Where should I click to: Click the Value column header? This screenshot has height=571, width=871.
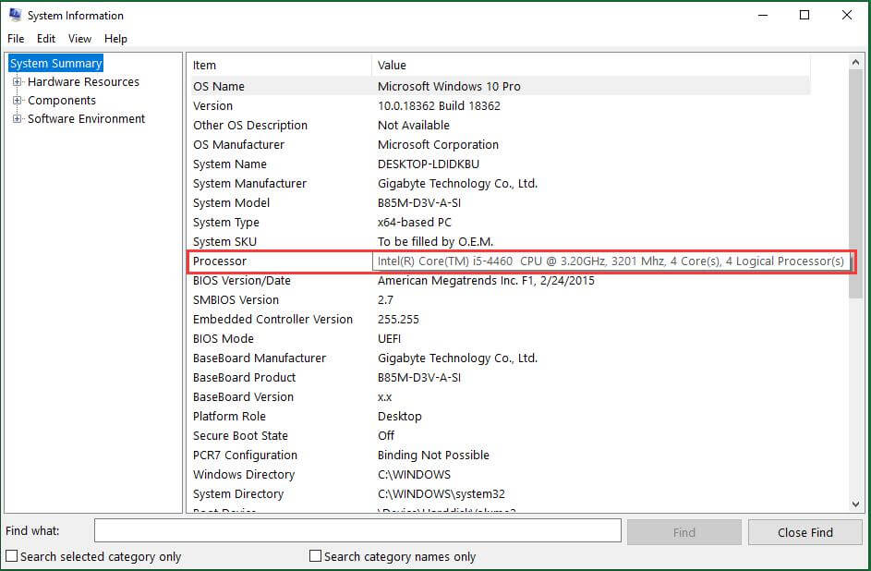[591, 65]
